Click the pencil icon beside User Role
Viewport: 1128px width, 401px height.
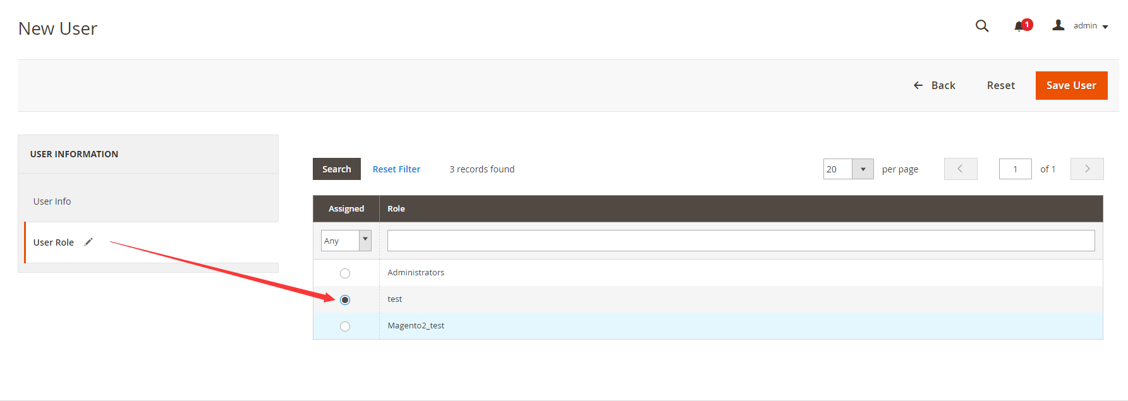[88, 242]
